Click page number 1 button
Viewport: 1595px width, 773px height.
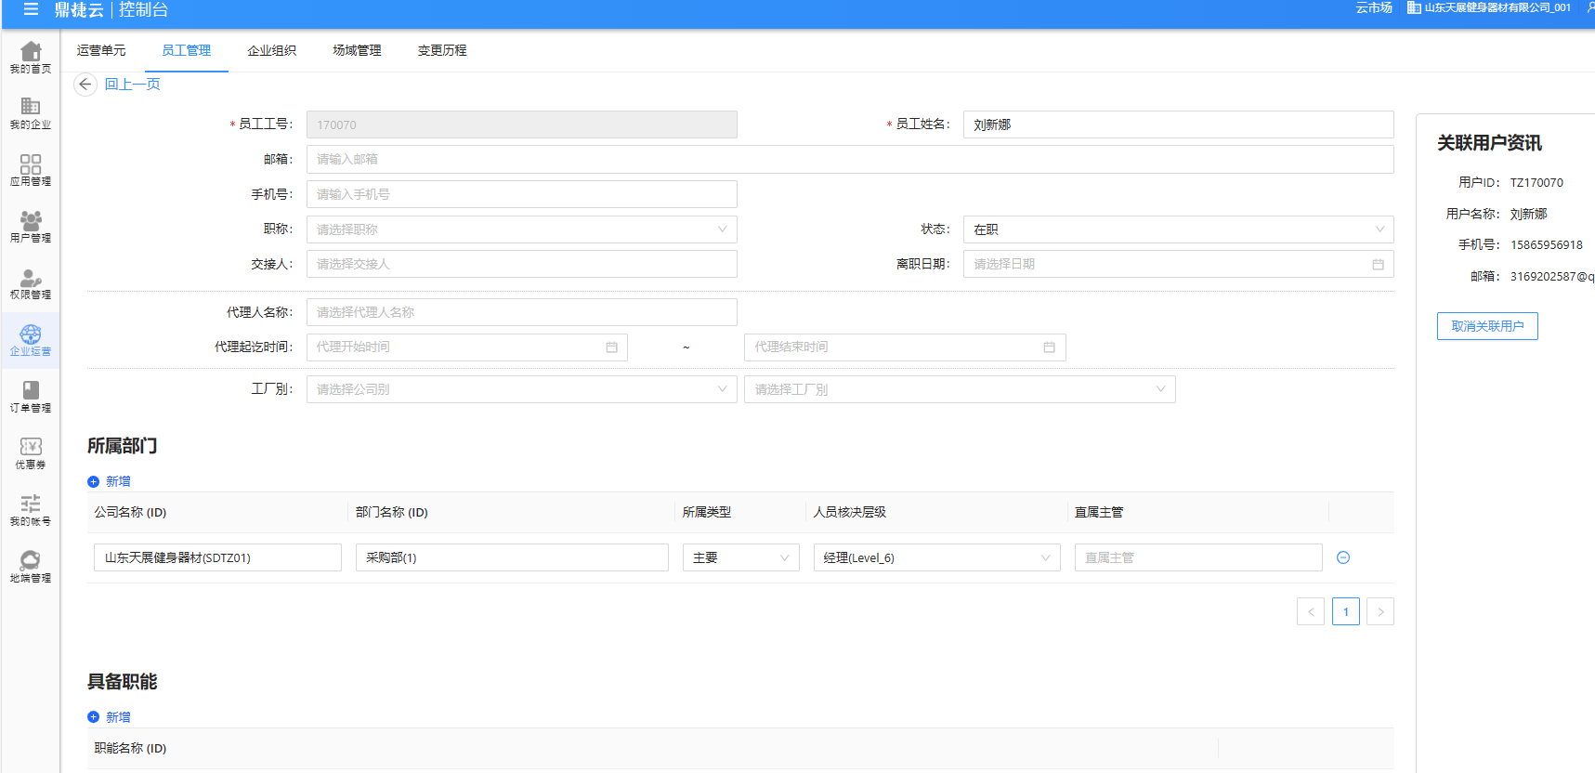(x=1346, y=611)
